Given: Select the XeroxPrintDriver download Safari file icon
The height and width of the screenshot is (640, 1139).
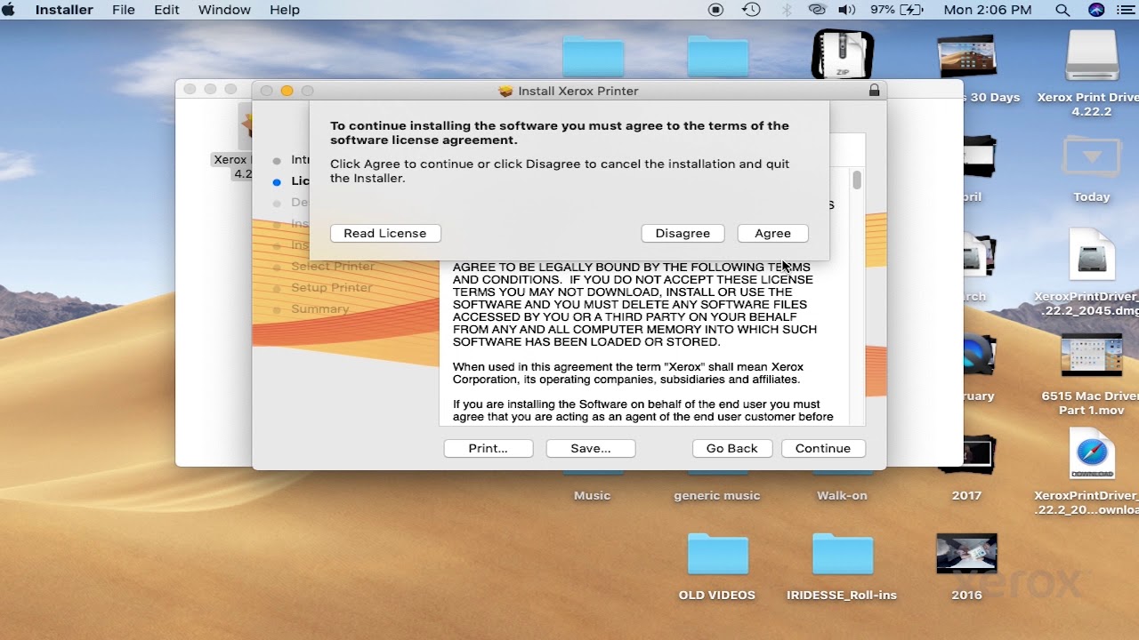Looking at the screenshot, I should (x=1092, y=455).
